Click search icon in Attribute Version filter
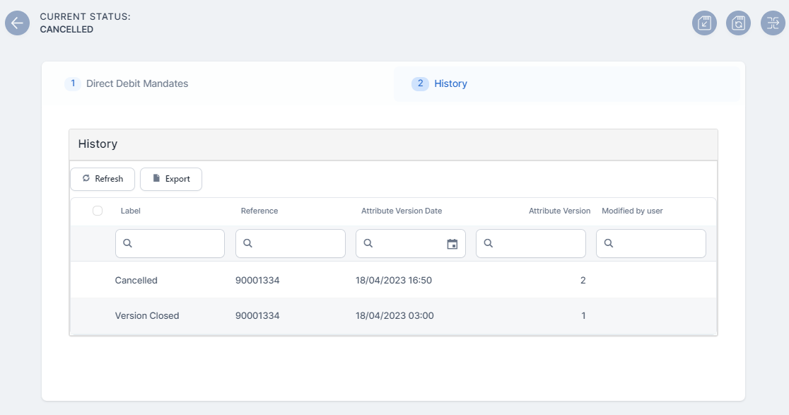 point(489,244)
